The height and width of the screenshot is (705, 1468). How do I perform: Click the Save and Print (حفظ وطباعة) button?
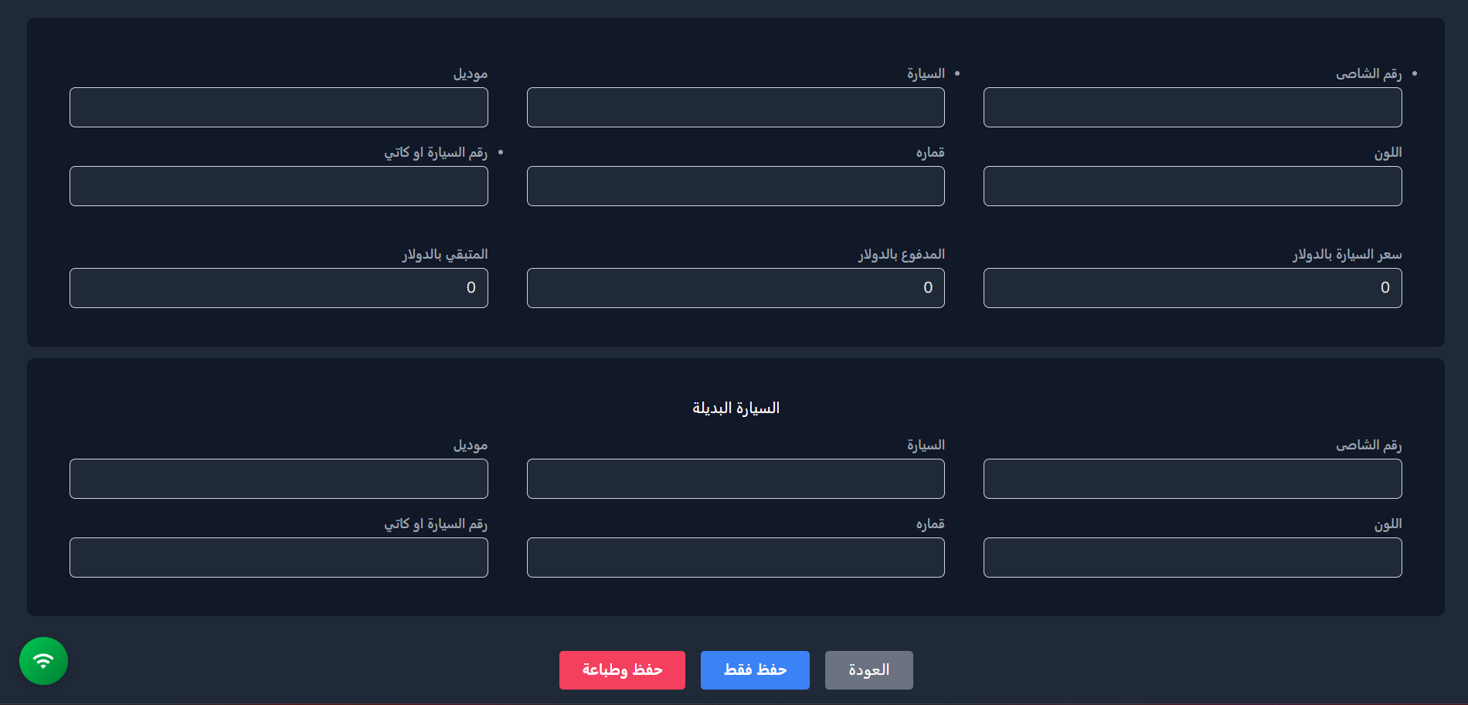621,669
